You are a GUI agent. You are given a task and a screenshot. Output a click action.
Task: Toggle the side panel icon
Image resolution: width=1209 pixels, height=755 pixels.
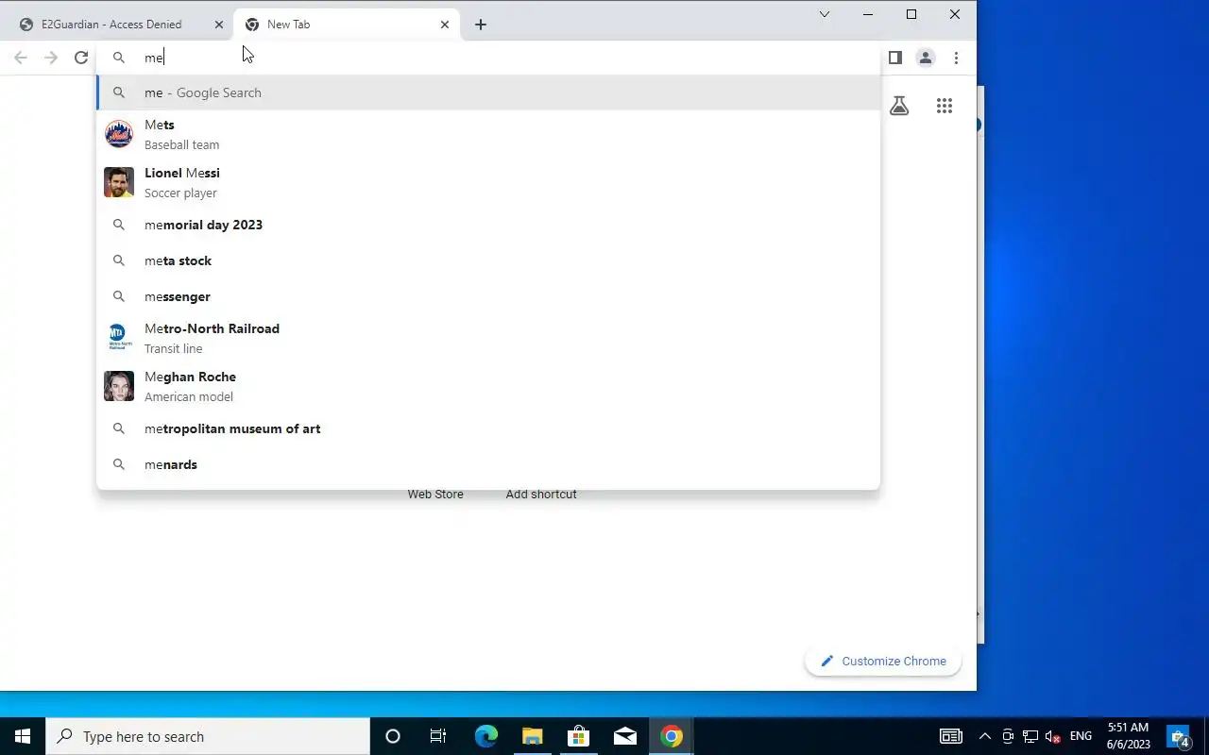[895, 58]
